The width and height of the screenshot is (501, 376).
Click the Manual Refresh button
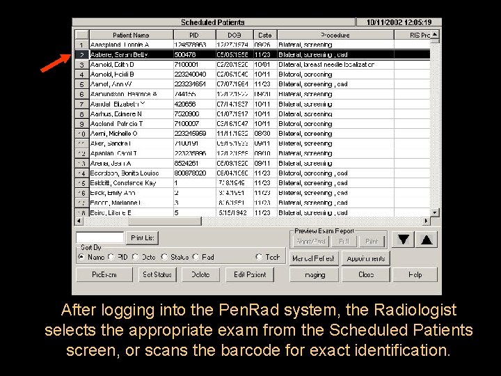tap(313, 258)
